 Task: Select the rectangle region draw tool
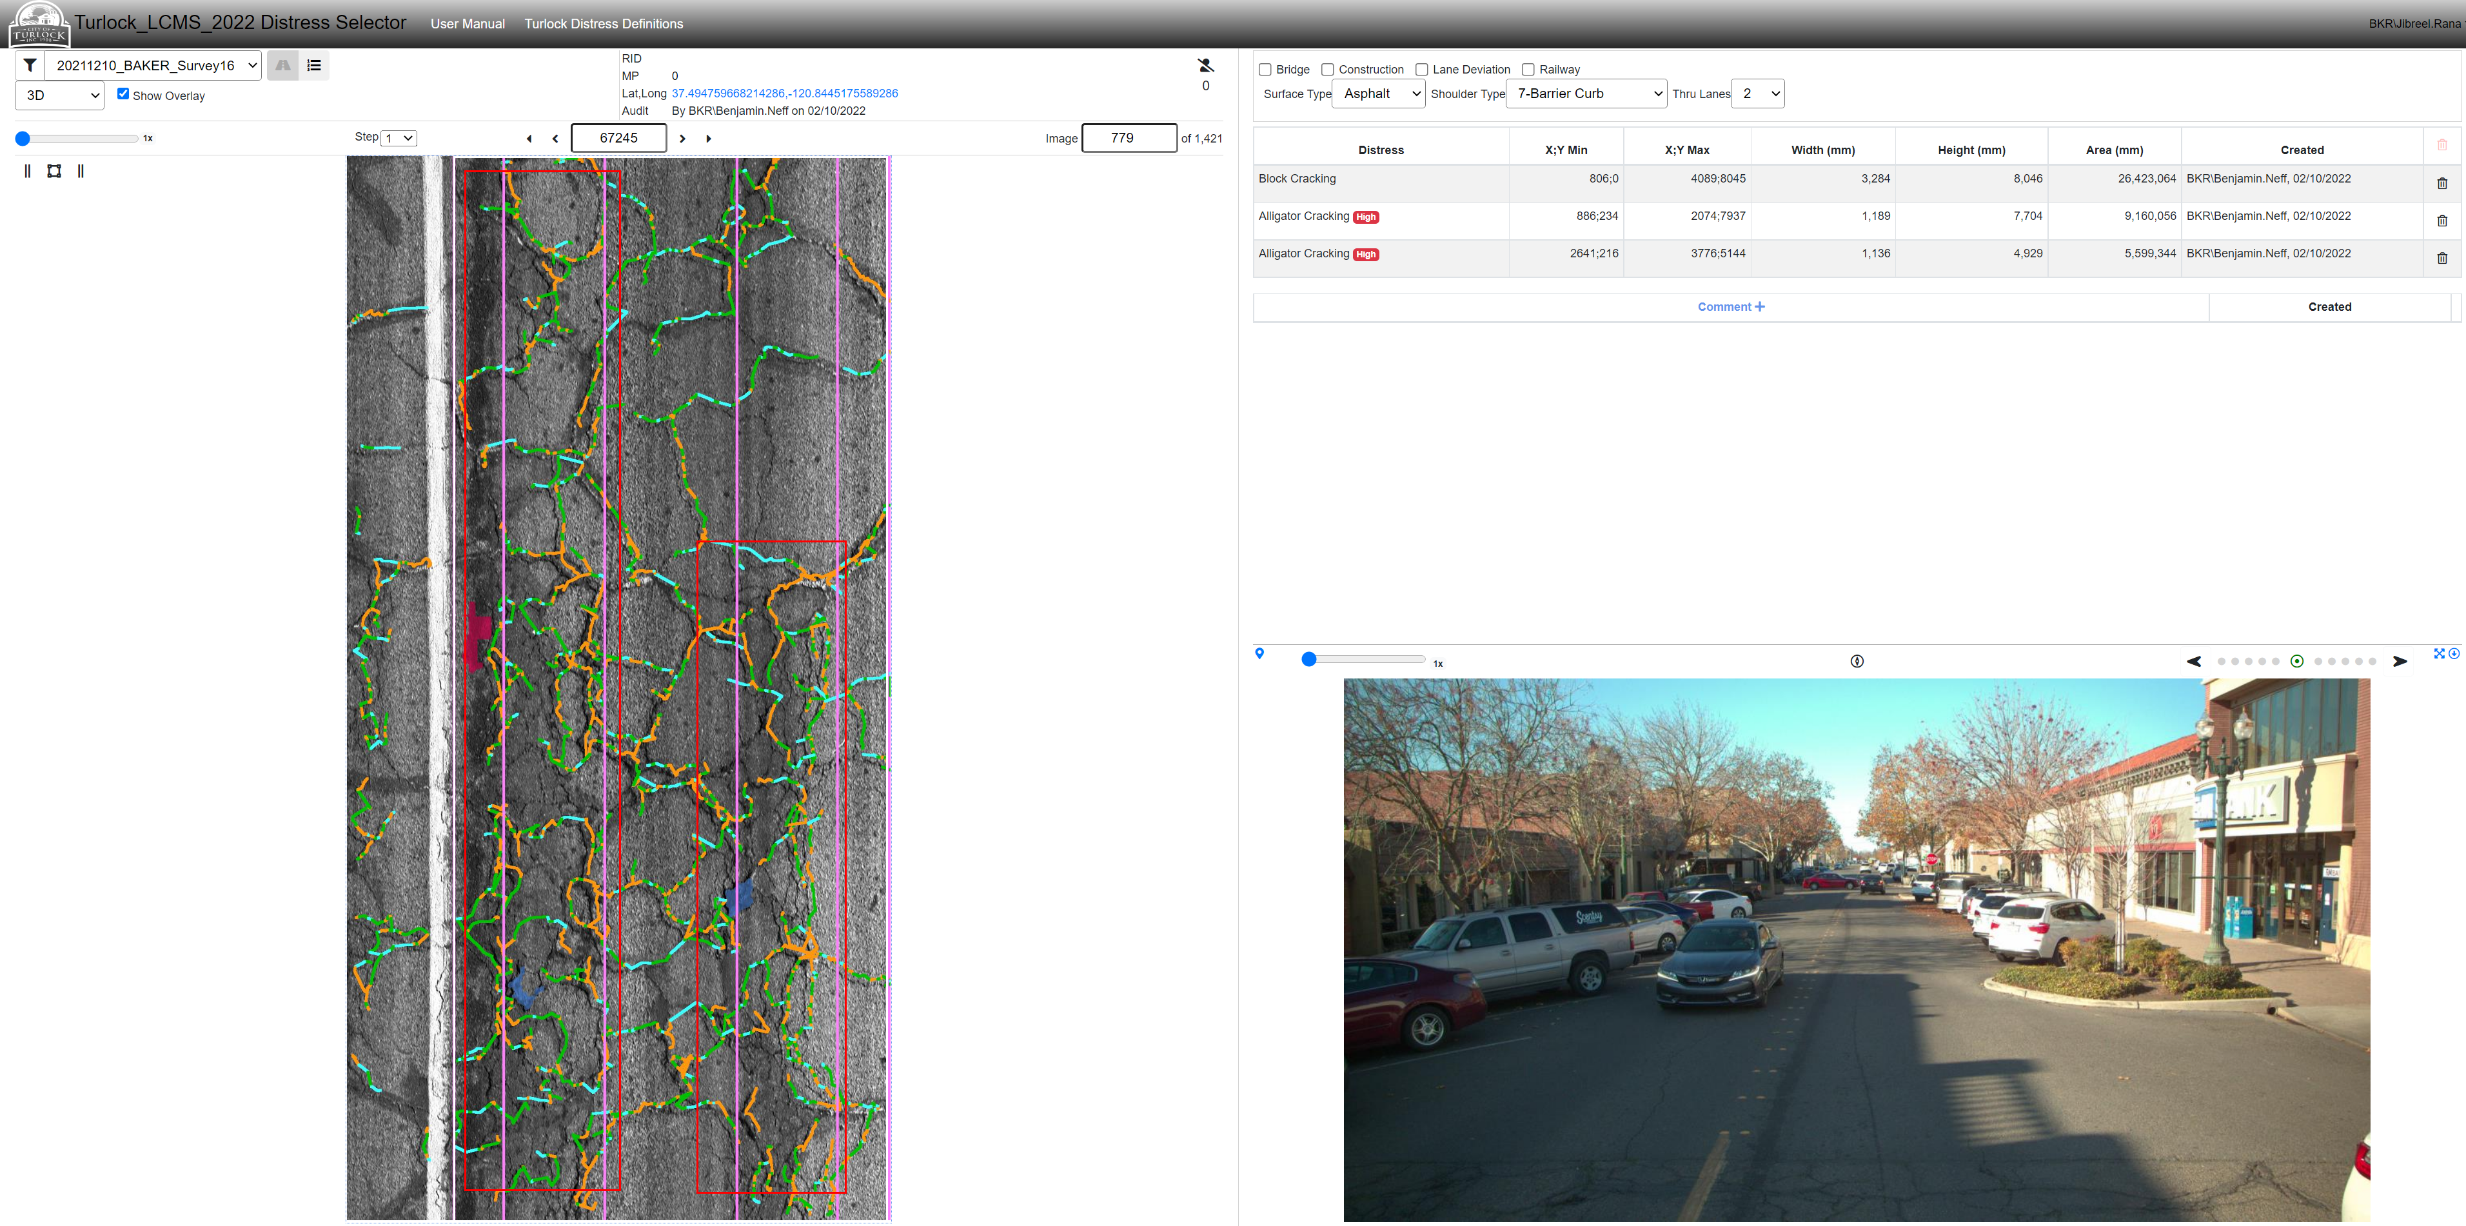54,172
